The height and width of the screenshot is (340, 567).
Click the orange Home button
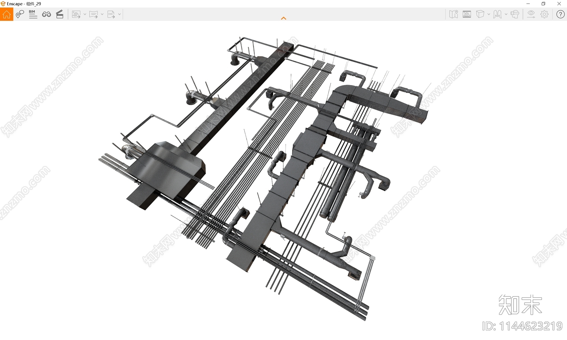pos(6,15)
